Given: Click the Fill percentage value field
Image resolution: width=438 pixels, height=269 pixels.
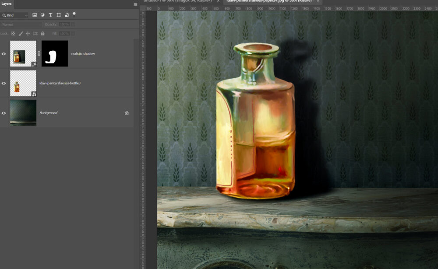Looking at the screenshot, I should click(64, 34).
